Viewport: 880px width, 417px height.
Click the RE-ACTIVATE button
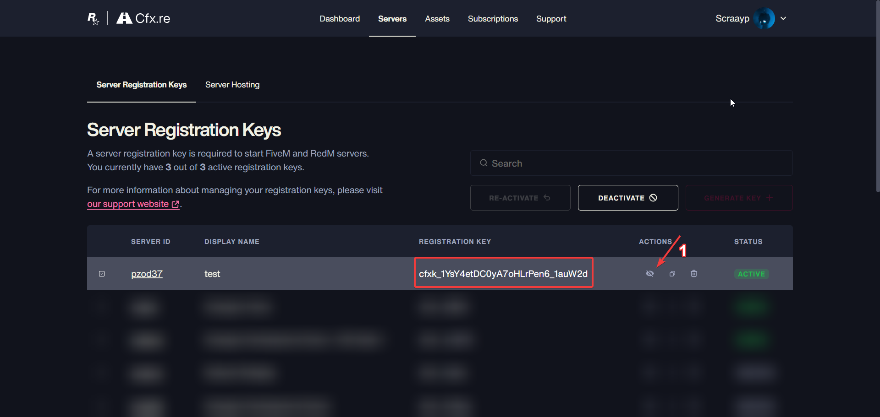pyautogui.click(x=520, y=198)
